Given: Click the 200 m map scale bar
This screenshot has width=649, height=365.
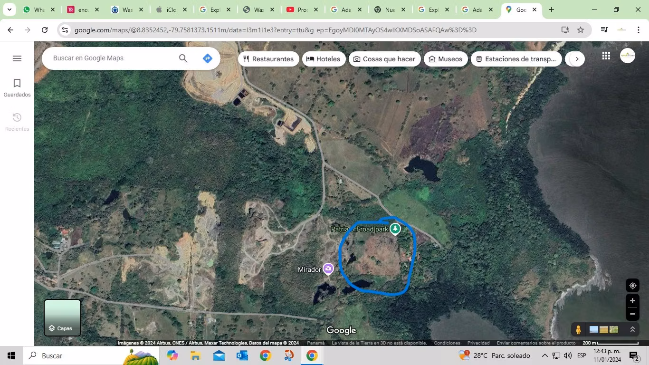Looking at the screenshot, I should pos(611,343).
